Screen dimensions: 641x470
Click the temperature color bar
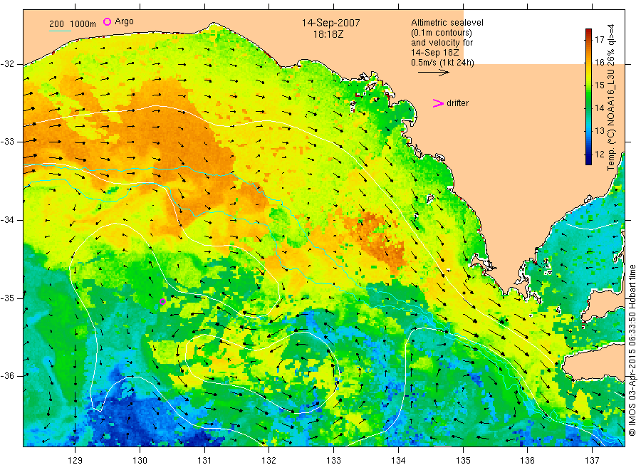click(x=588, y=97)
